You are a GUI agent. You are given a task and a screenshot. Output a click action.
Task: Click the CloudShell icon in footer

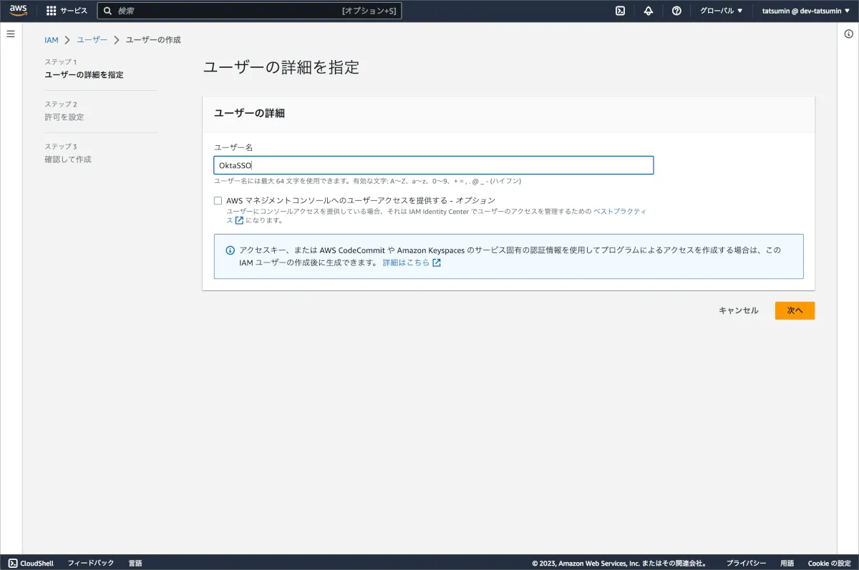(13, 563)
